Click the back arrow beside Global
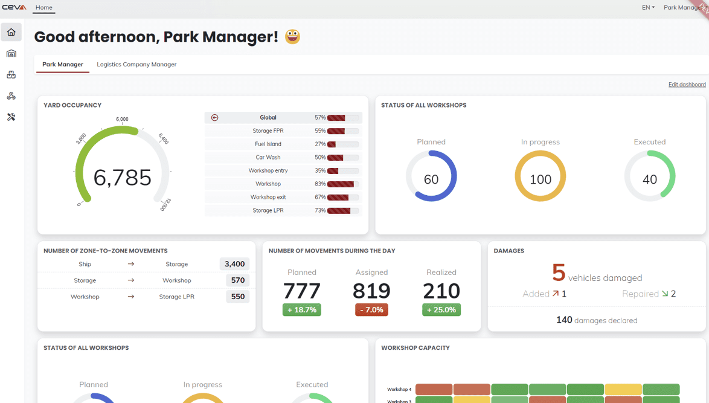 pyautogui.click(x=215, y=118)
